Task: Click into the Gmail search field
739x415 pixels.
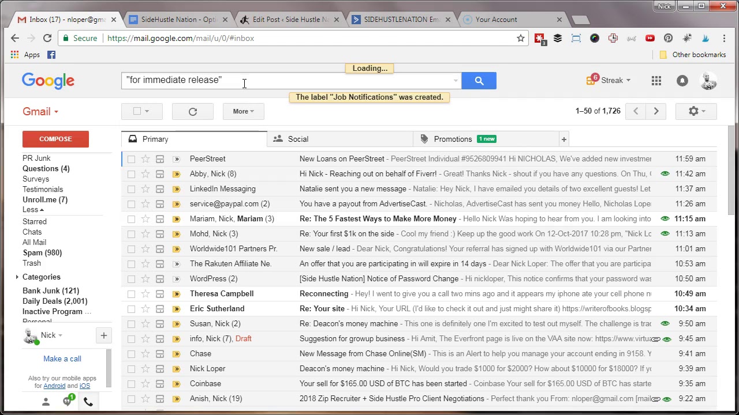Action: [286, 80]
